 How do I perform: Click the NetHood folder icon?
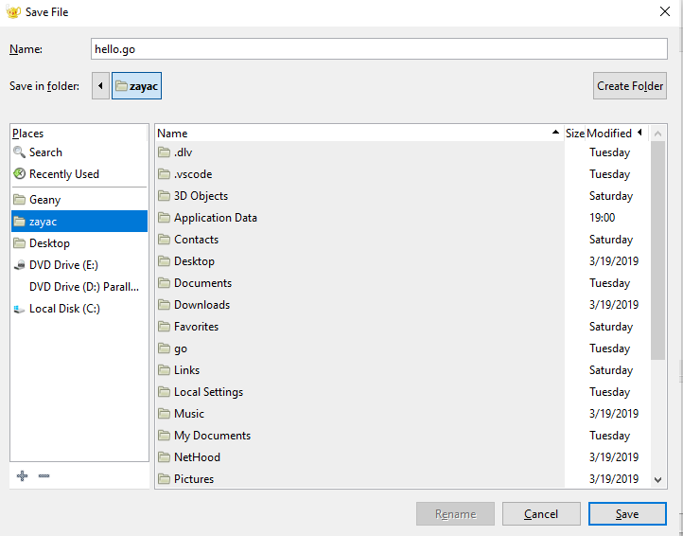(165, 457)
